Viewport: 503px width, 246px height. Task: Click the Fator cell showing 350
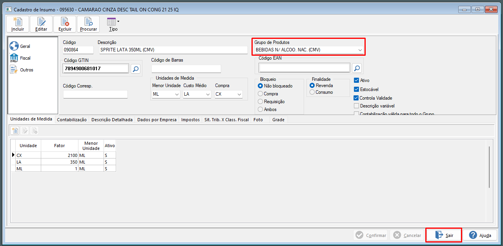pyautogui.click(x=60, y=162)
